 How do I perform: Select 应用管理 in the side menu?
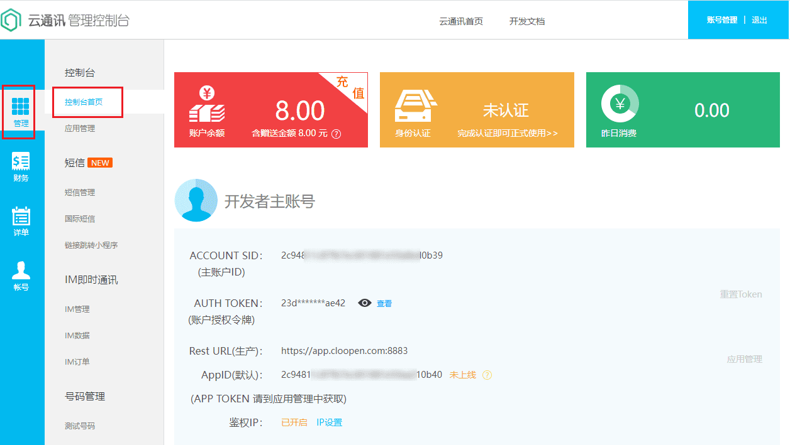pyautogui.click(x=80, y=129)
